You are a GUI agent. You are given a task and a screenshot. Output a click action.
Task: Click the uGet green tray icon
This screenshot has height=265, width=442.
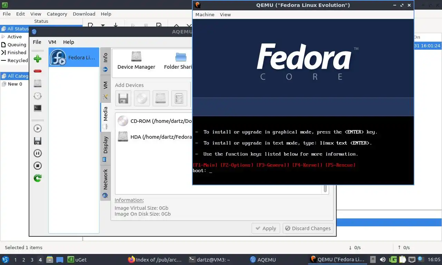click(393, 259)
